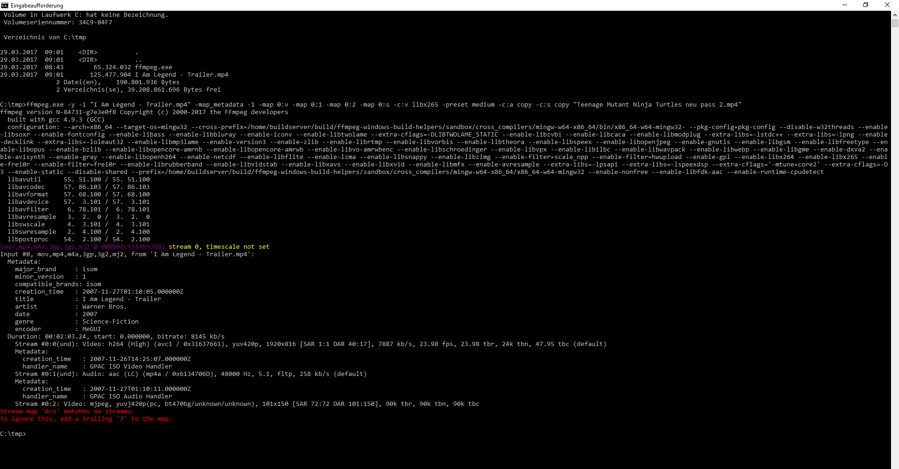Click '2 Datei(en), 190.801.936 Bytes' line

tap(118, 82)
